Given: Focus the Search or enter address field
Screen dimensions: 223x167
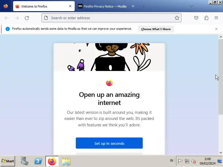Looking at the screenshot, I should tap(111, 18).
